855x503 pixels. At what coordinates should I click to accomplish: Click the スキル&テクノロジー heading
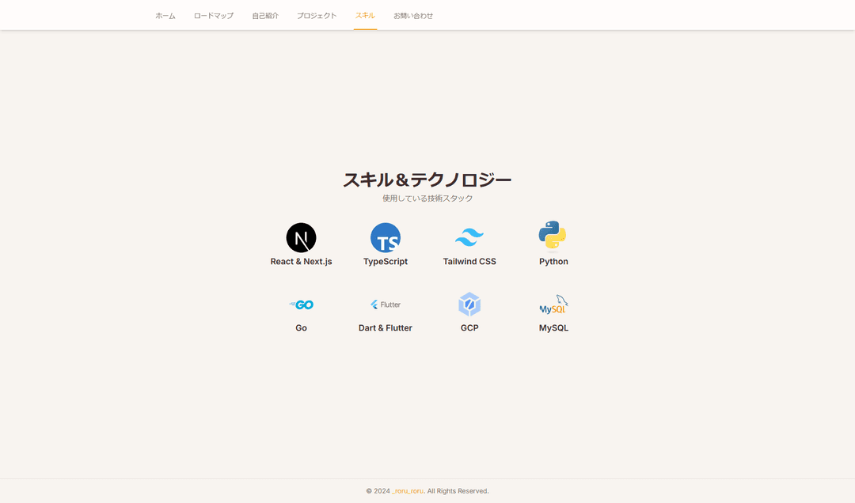427,180
